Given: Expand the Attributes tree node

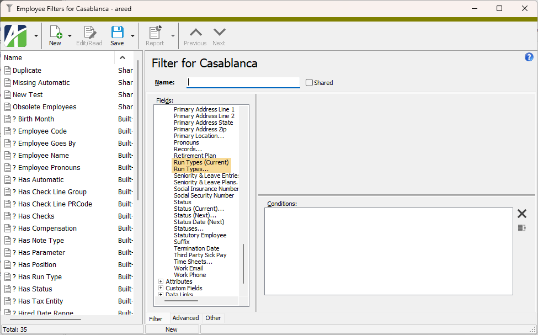Looking at the screenshot, I should 161,281.
